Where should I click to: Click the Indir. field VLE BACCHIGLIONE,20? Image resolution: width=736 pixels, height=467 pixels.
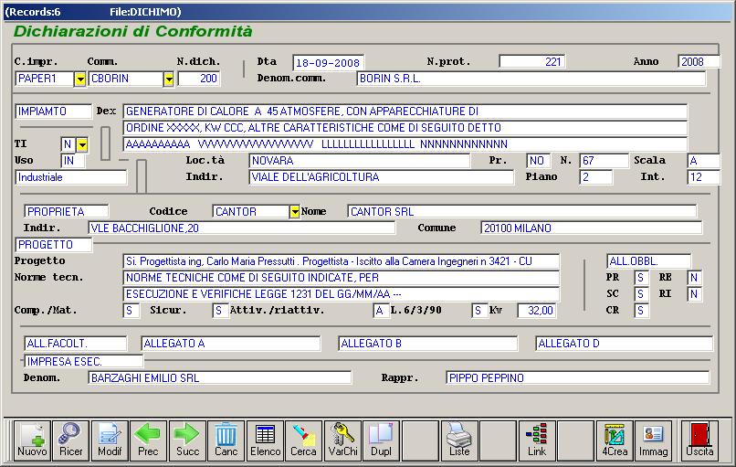[x=242, y=228]
